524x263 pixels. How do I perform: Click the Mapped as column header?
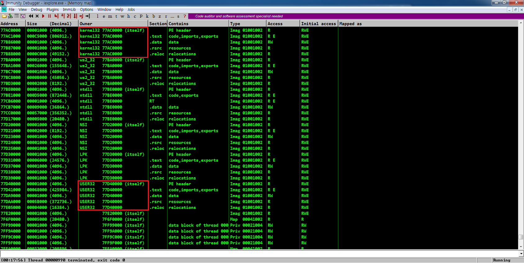click(428, 24)
